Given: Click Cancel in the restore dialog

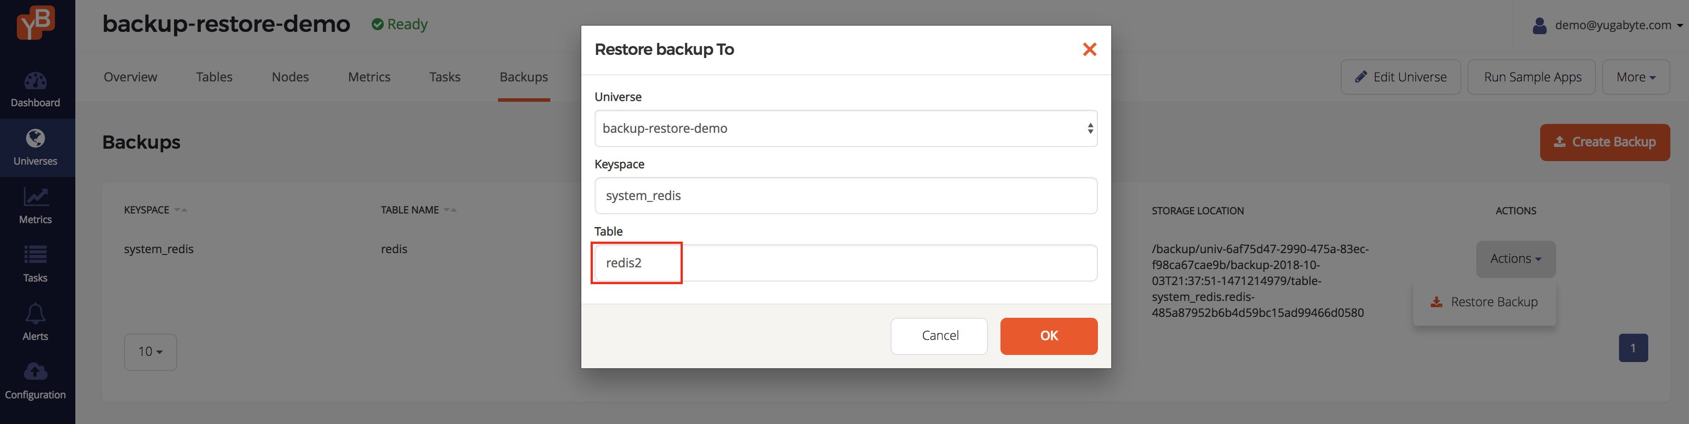Looking at the screenshot, I should (939, 336).
